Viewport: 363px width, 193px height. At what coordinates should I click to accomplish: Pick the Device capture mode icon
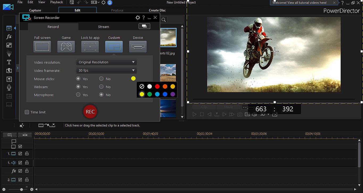(138, 47)
